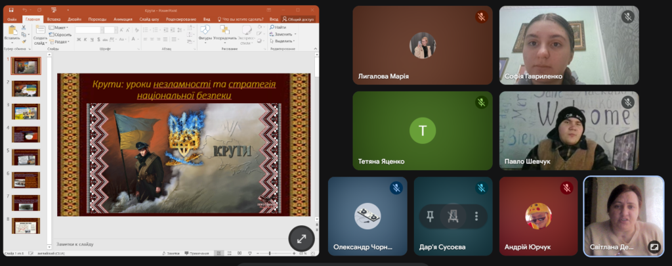Click the Фигуры shapes icon
The height and width of the screenshot is (266, 672).
[x=204, y=34]
